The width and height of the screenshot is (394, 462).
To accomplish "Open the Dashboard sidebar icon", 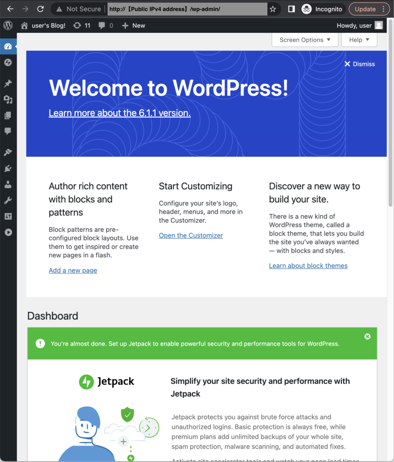I will point(8,46).
